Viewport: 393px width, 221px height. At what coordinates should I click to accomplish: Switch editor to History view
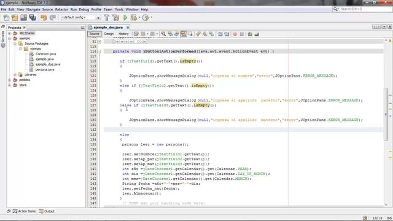point(123,34)
